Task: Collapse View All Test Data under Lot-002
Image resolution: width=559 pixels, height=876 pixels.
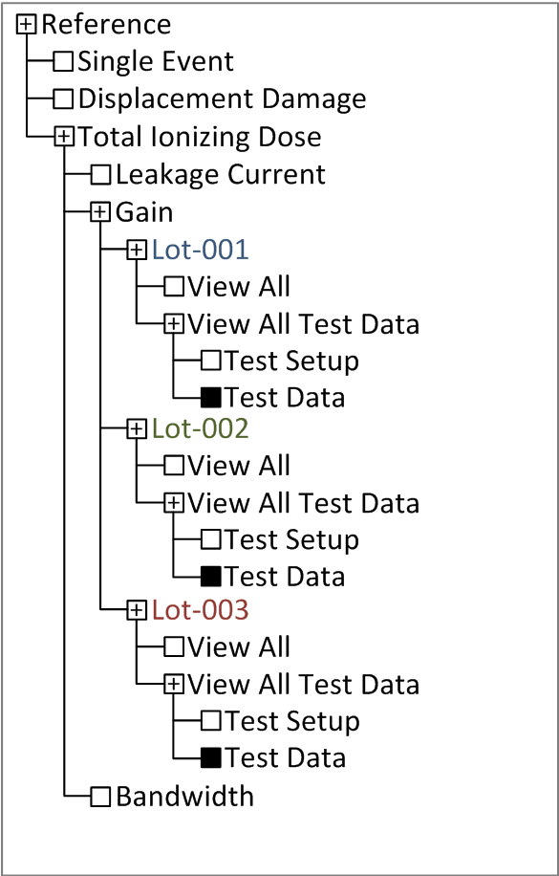Action: pos(174,503)
